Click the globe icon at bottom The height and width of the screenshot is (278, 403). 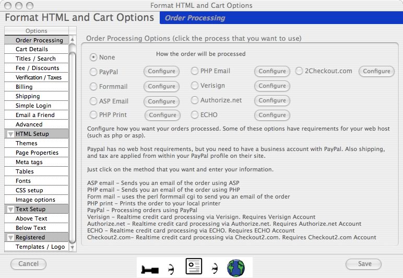(236, 268)
